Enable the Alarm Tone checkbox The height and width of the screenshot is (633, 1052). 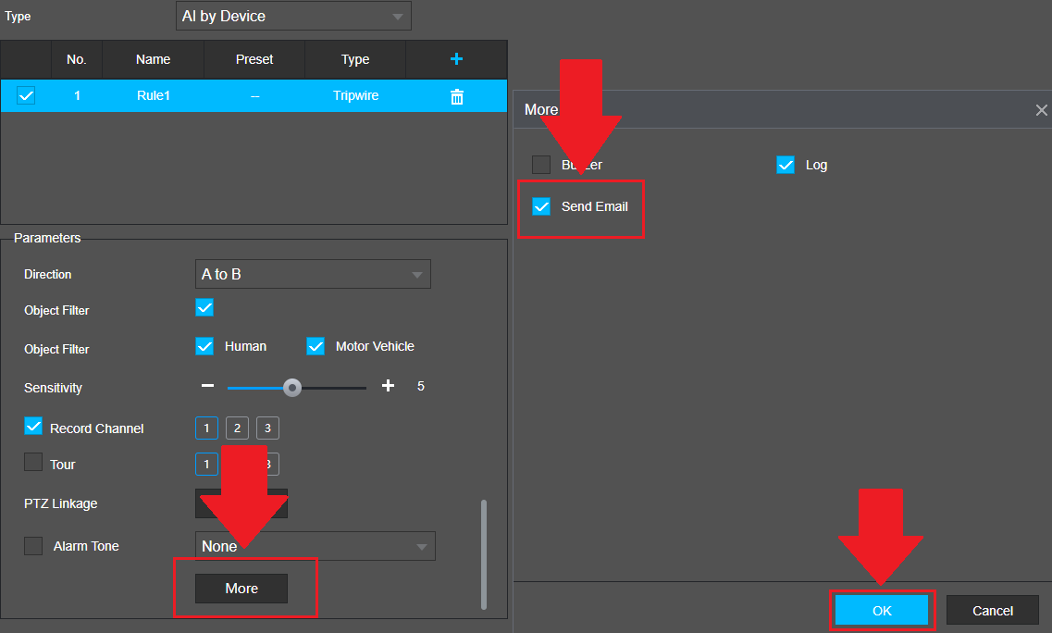33,546
